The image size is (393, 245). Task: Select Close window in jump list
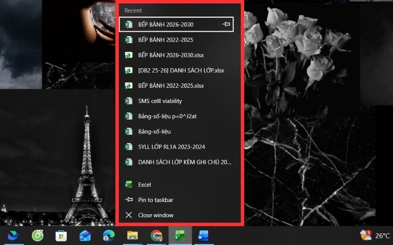tap(176, 215)
